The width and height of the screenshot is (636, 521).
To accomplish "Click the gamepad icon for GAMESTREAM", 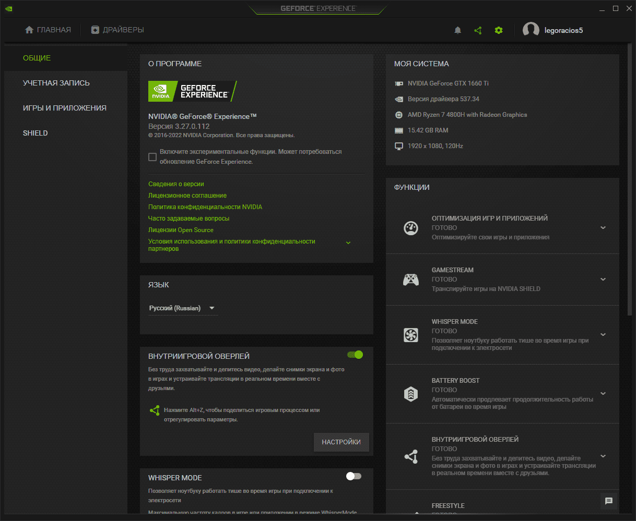I will 411,280.
